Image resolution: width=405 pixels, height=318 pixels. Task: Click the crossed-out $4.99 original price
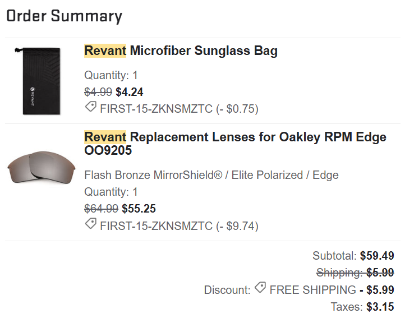tap(98, 92)
